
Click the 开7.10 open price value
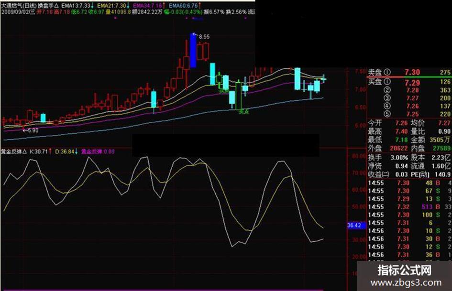(x=44, y=12)
